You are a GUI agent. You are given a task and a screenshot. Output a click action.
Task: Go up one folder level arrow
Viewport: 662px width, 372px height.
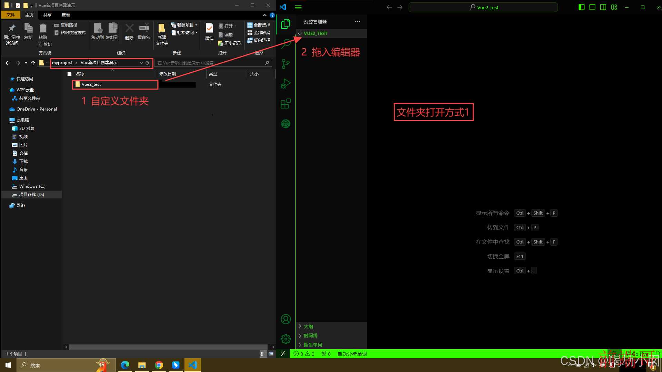(x=33, y=63)
